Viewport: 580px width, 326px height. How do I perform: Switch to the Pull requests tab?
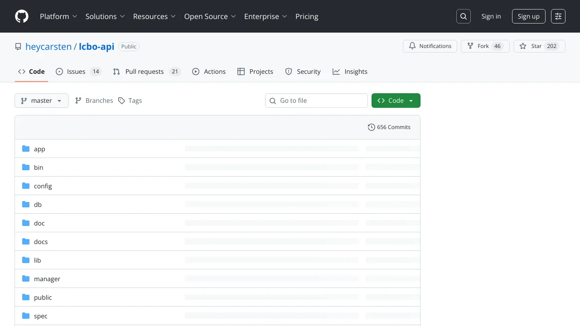click(147, 72)
